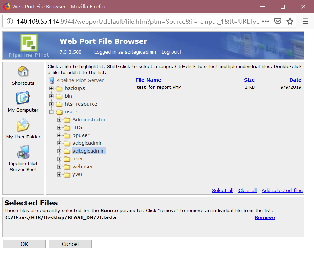
Task: Sort files by Date
Action: (x=296, y=80)
